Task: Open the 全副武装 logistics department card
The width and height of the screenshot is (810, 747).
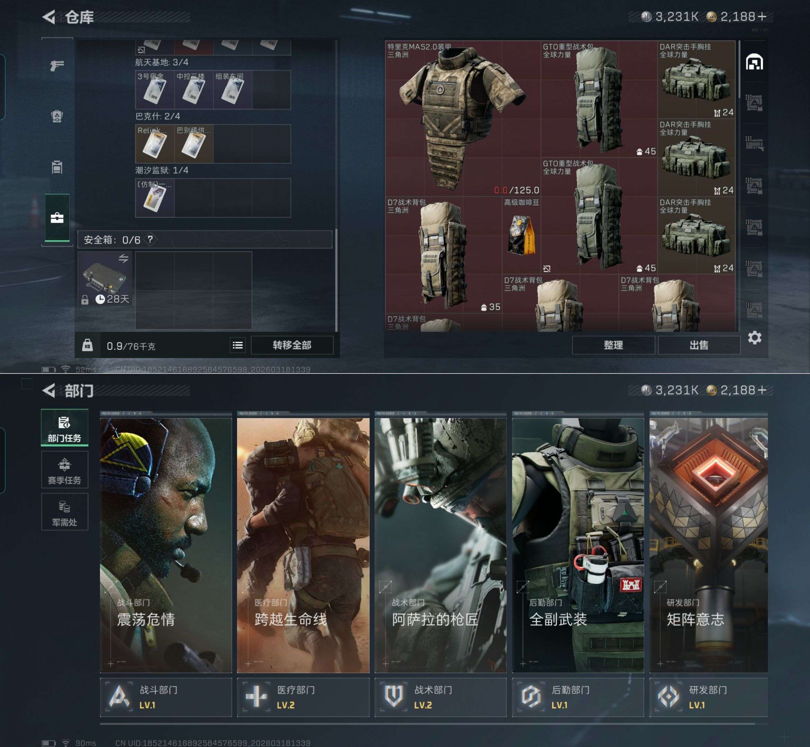Action: click(x=578, y=545)
